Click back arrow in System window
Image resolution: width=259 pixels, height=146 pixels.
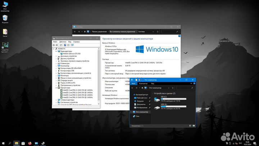click(x=75, y=32)
